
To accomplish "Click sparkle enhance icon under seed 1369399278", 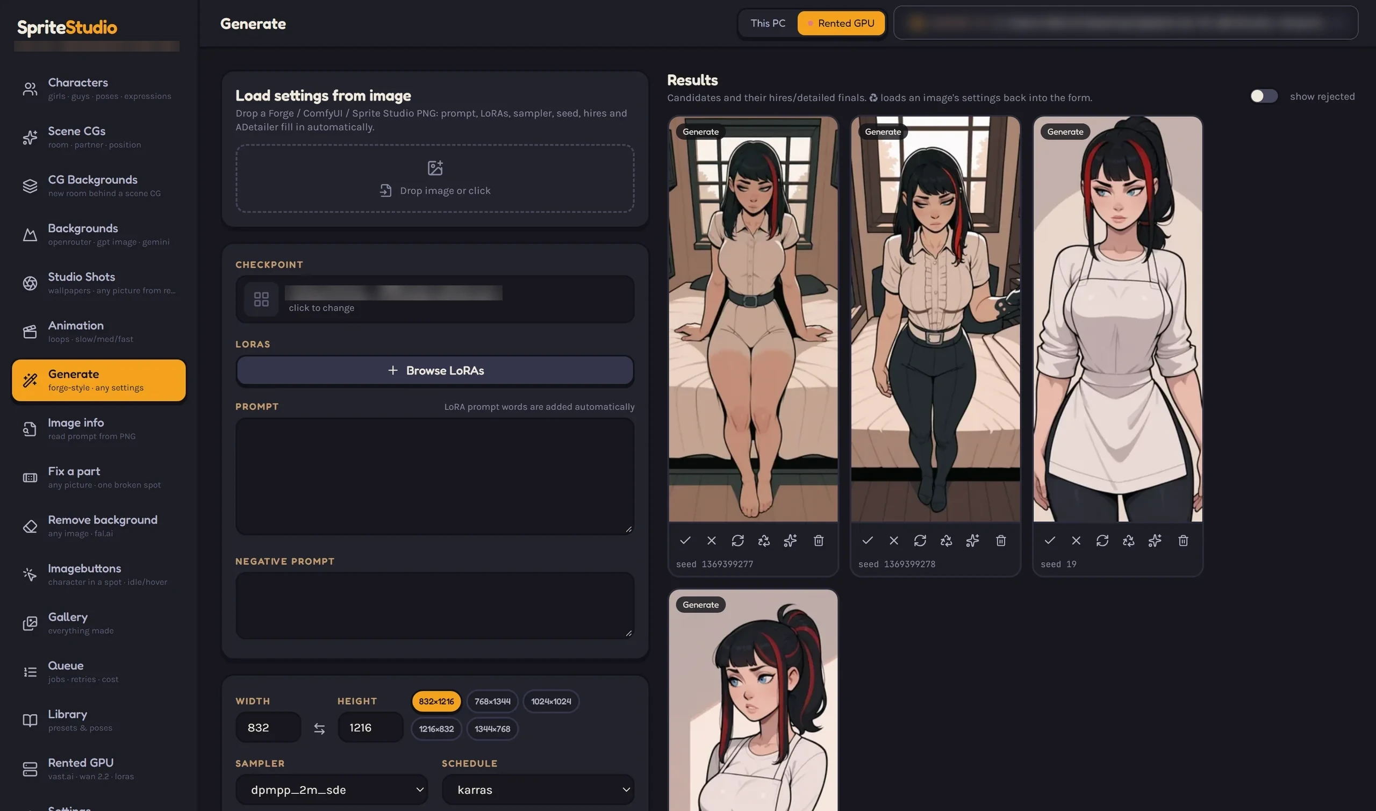I will [972, 541].
